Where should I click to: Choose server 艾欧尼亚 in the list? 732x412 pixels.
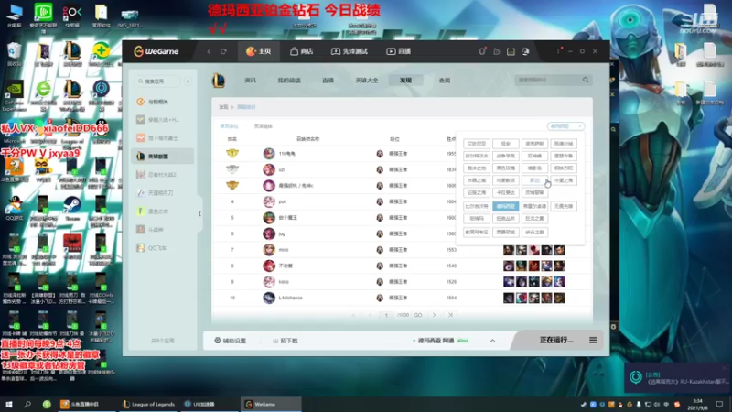pyautogui.click(x=477, y=144)
